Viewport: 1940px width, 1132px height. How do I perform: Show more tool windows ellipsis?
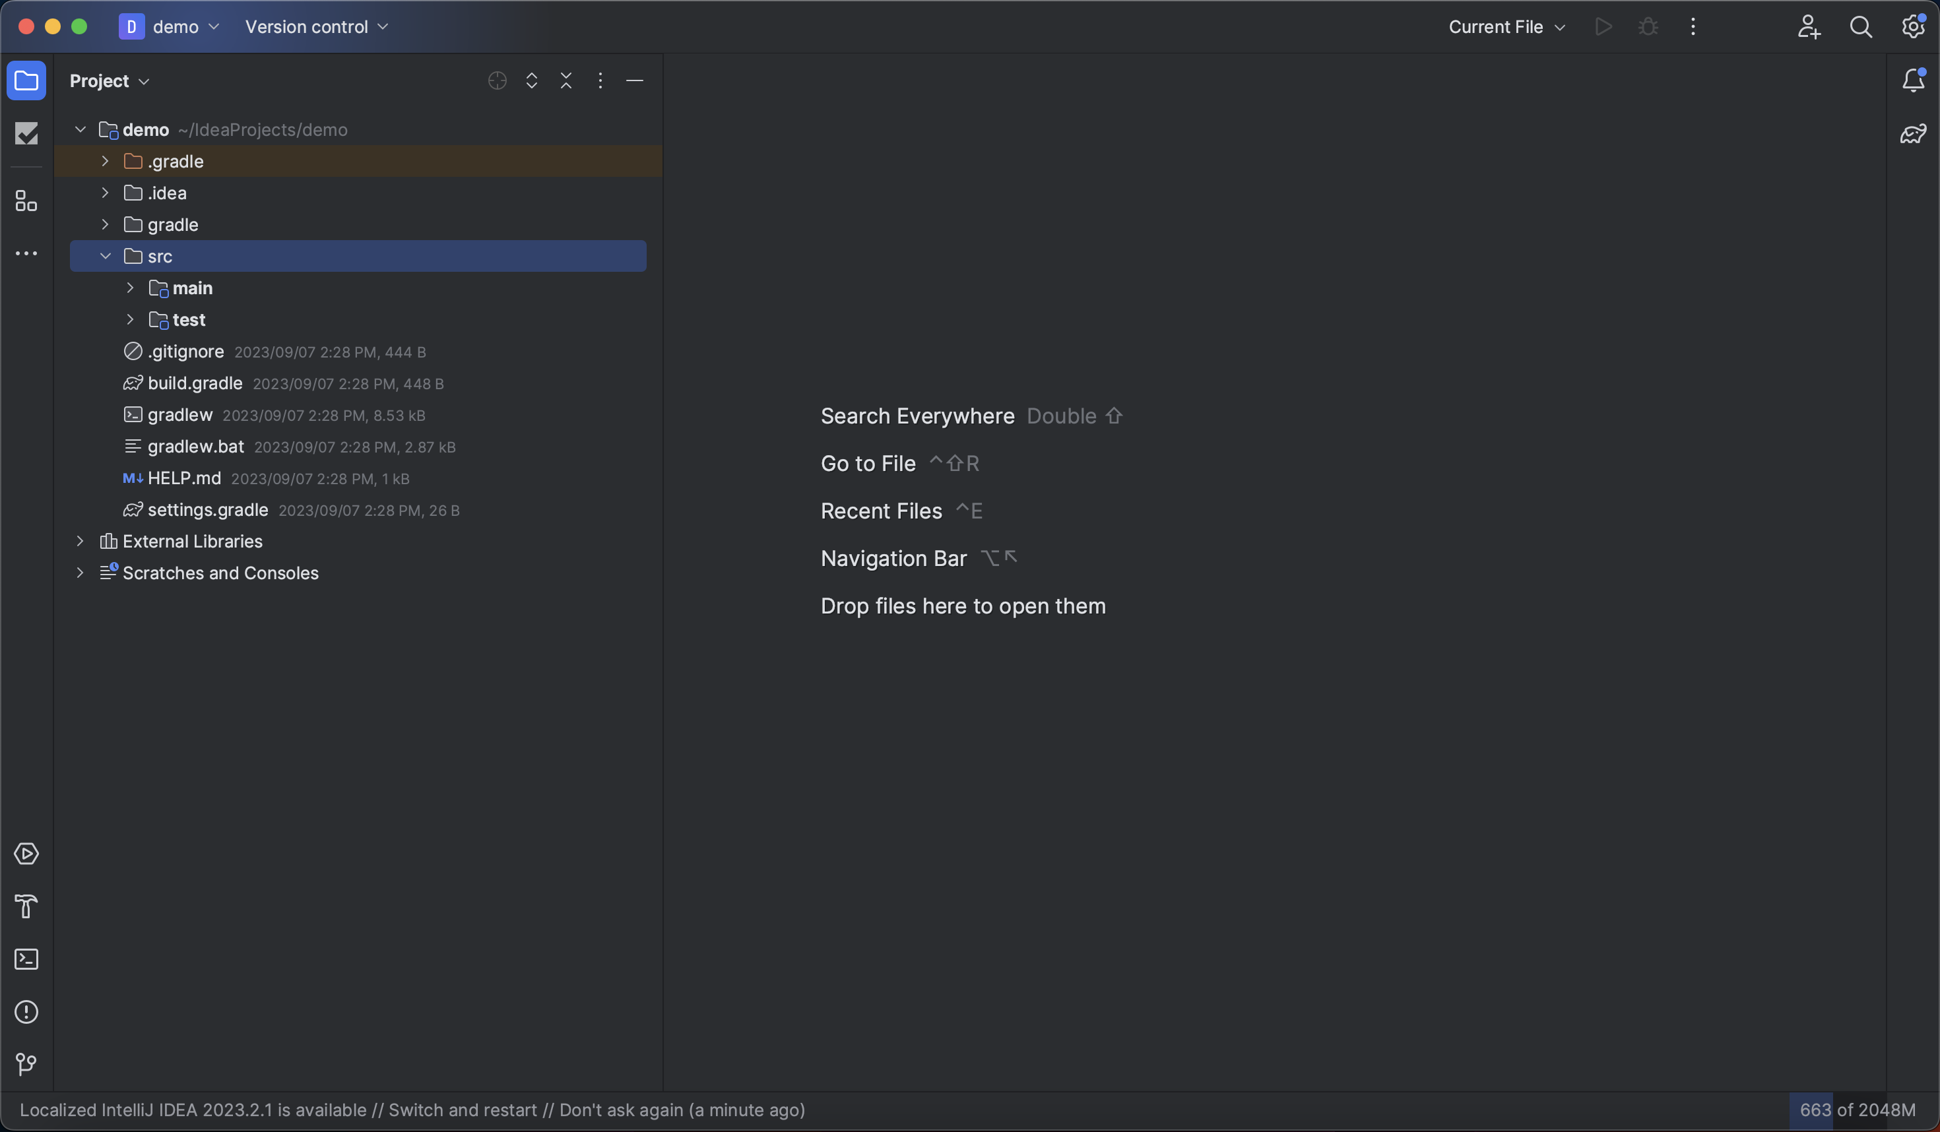26,254
